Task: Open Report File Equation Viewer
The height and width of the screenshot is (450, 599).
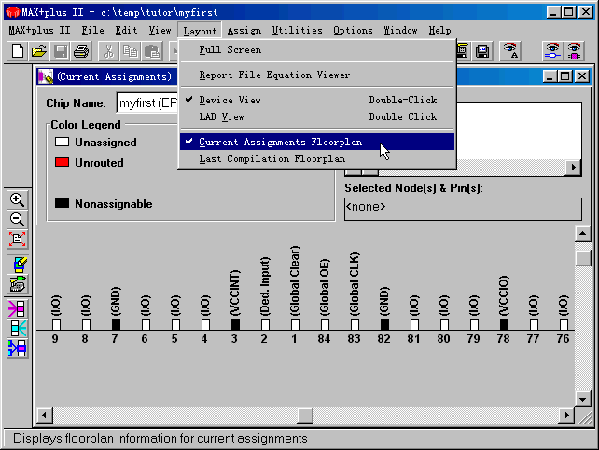Action: click(274, 75)
